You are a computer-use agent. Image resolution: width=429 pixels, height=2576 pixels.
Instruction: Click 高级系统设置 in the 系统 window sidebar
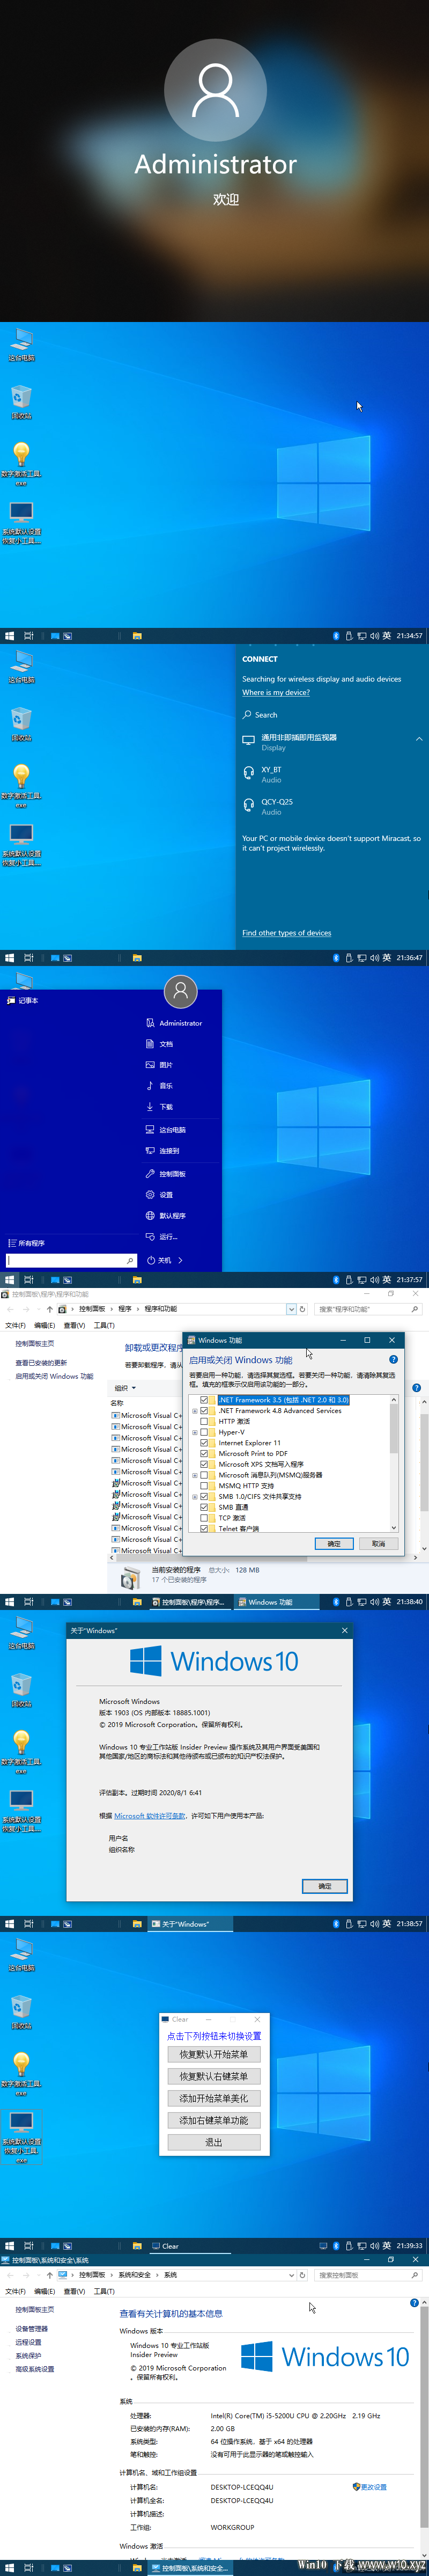pos(35,2369)
